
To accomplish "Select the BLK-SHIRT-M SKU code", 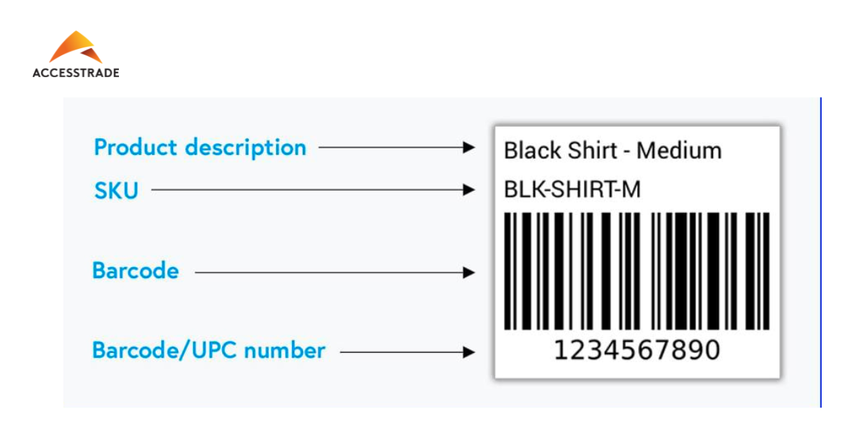I will coord(572,190).
